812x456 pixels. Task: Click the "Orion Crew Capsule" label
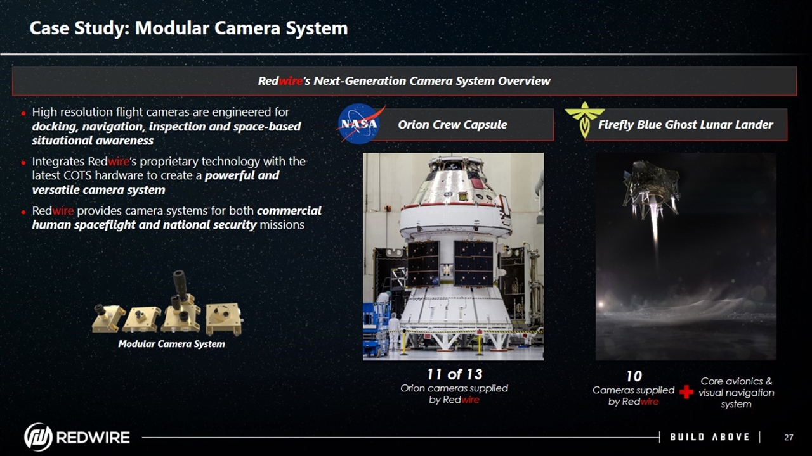tap(452, 125)
